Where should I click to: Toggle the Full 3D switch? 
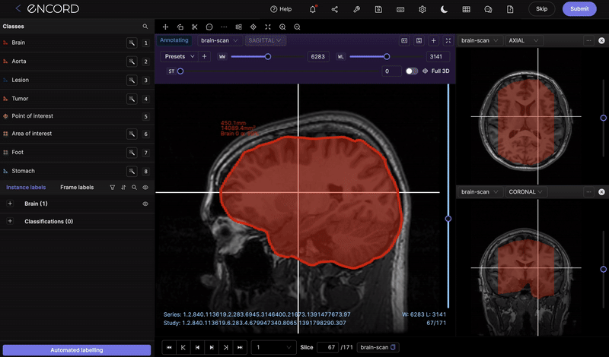tap(412, 71)
